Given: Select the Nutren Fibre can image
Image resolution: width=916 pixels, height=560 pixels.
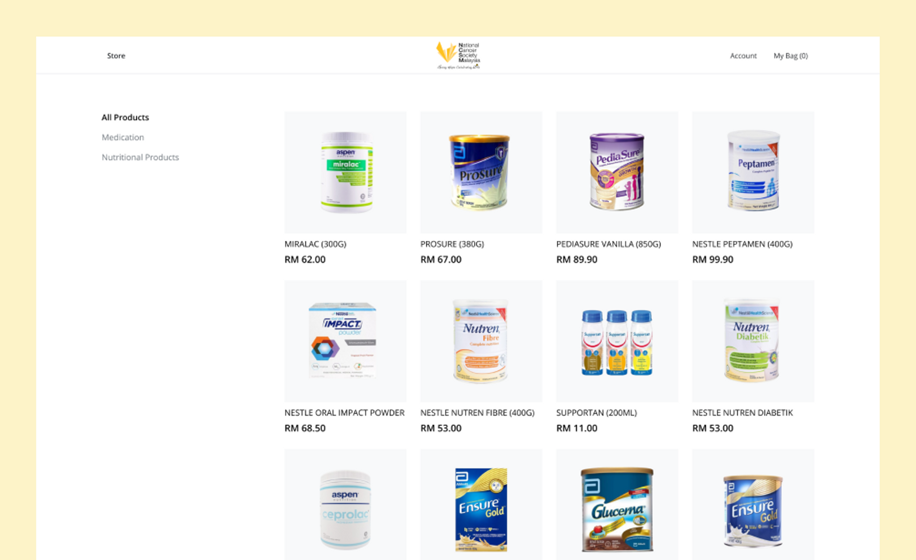Looking at the screenshot, I should pyautogui.click(x=481, y=341).
